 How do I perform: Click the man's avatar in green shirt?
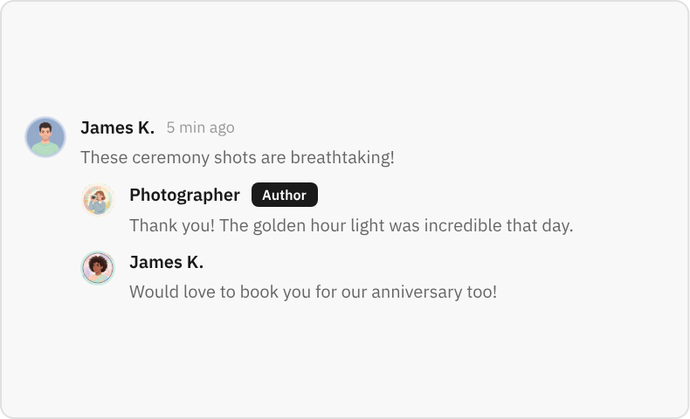click(x=45, y=137)
